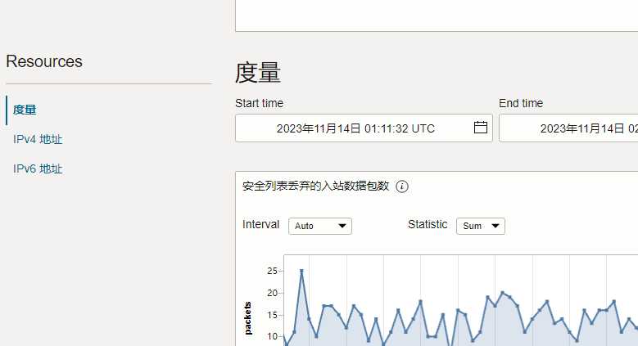Click the End time label text
The height and width of the screenshot is (346, 638).
[521, 103]
